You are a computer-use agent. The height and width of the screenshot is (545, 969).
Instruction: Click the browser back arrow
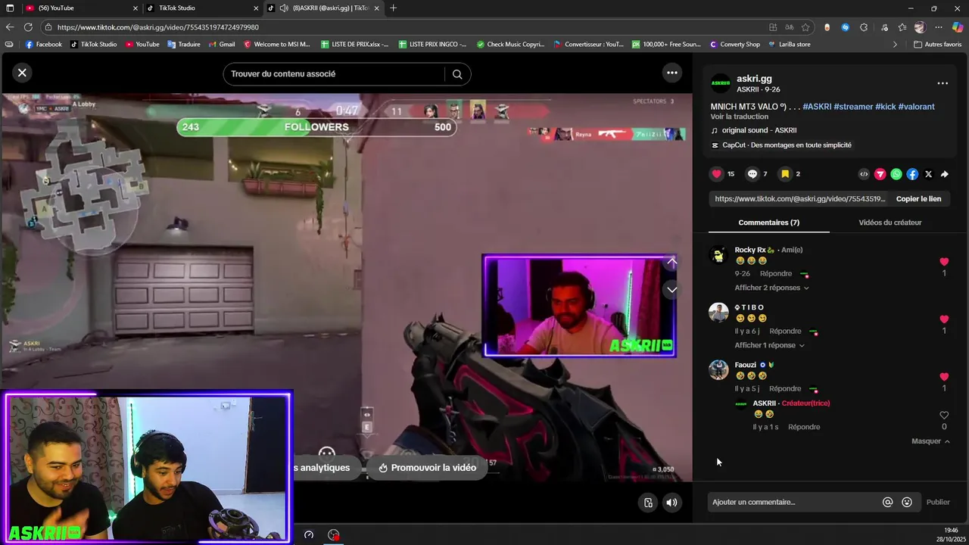10,27
